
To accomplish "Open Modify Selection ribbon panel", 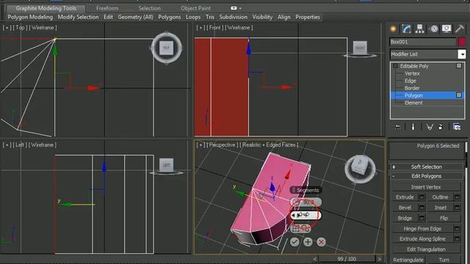I will [78, 17].
